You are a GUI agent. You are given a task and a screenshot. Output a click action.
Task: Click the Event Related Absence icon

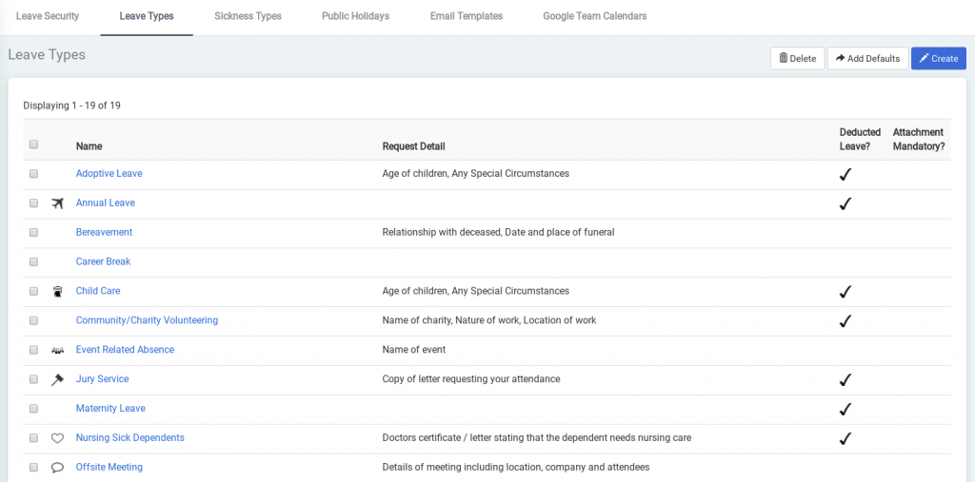[x=57, y=351]
